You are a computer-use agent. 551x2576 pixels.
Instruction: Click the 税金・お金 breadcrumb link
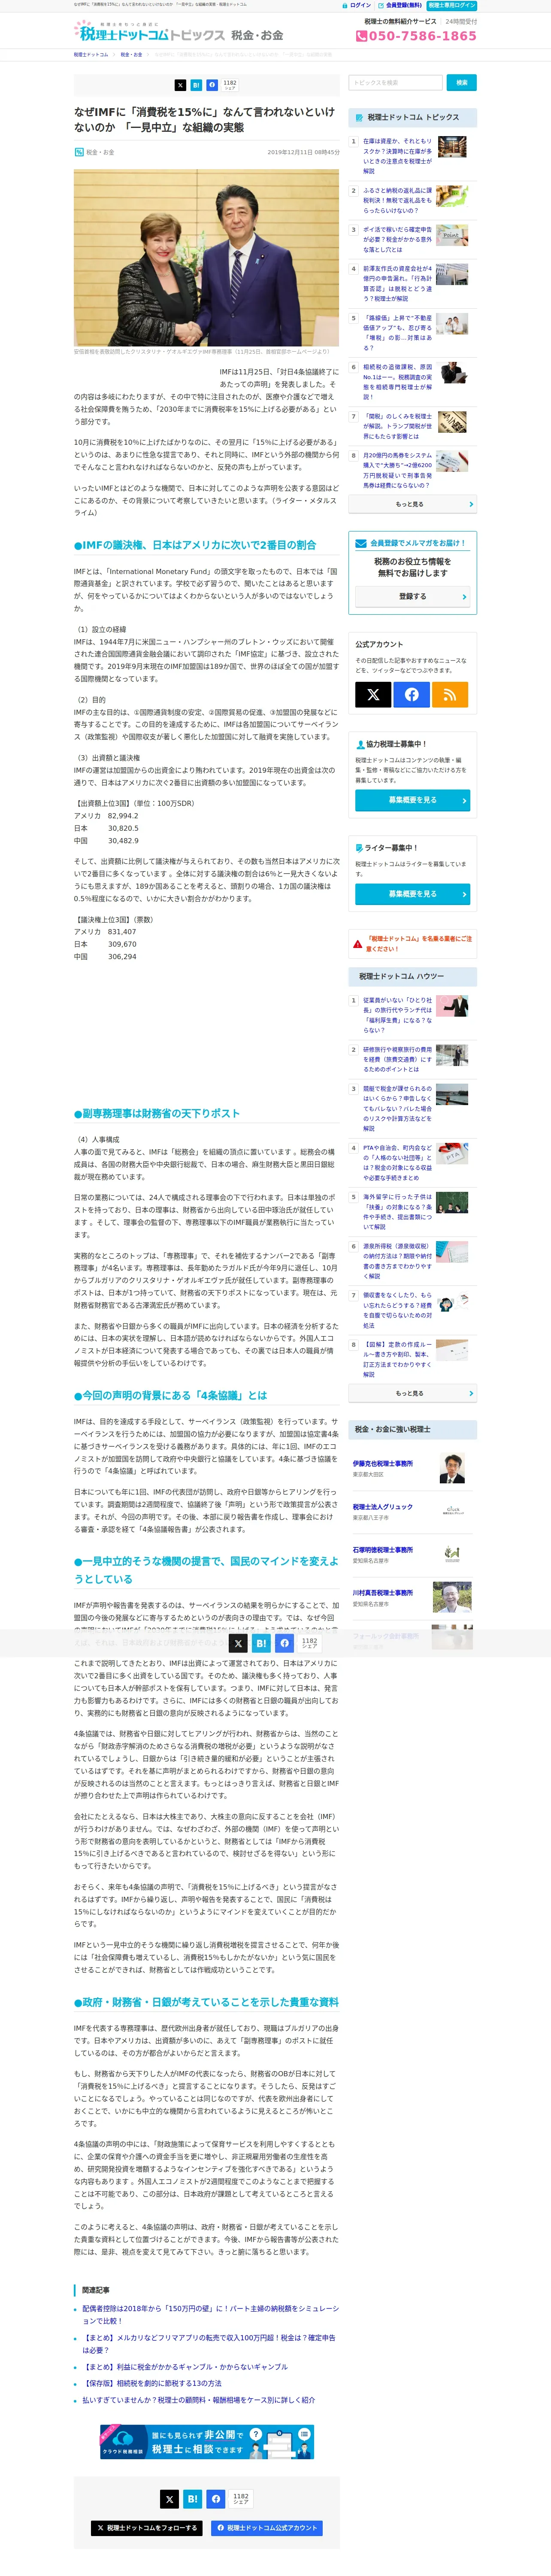tap(131, 55)
